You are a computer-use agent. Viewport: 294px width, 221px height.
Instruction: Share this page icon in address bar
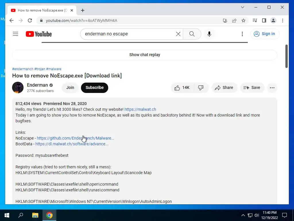pyautogui.click(x=234, y=20)
